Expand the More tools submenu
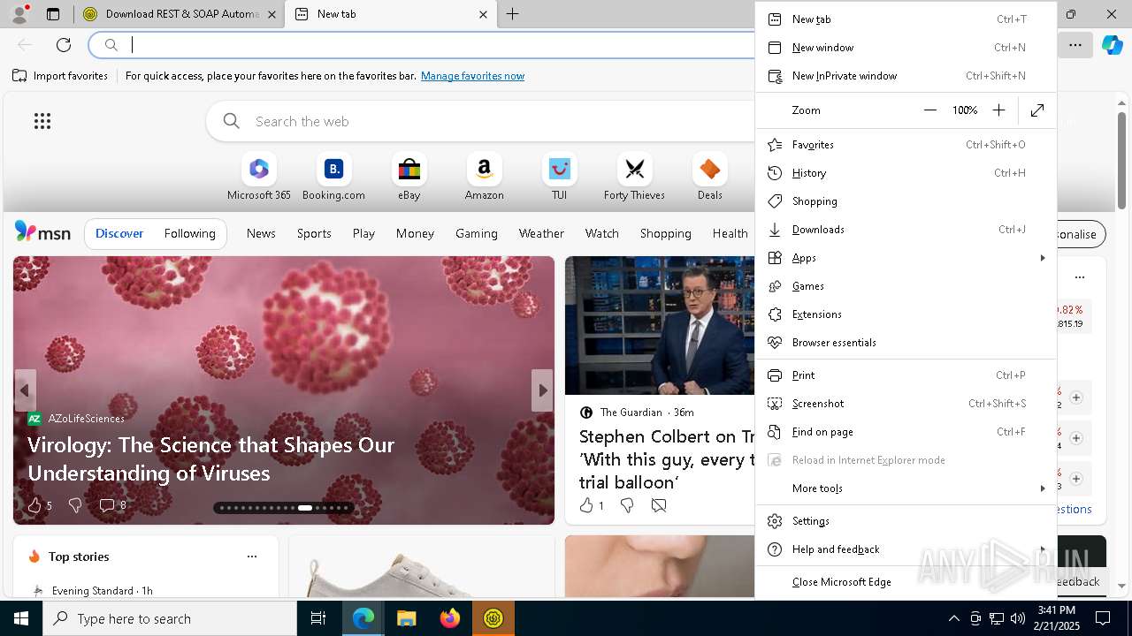1132x636 pixels. click(x=906, y=488)
